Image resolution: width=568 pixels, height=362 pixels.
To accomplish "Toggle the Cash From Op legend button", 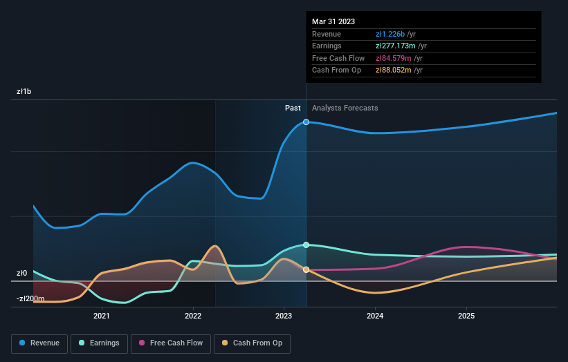I will [252, 343].
